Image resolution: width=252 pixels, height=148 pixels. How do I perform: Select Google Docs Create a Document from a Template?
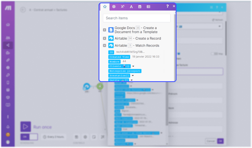pos(136,30)
